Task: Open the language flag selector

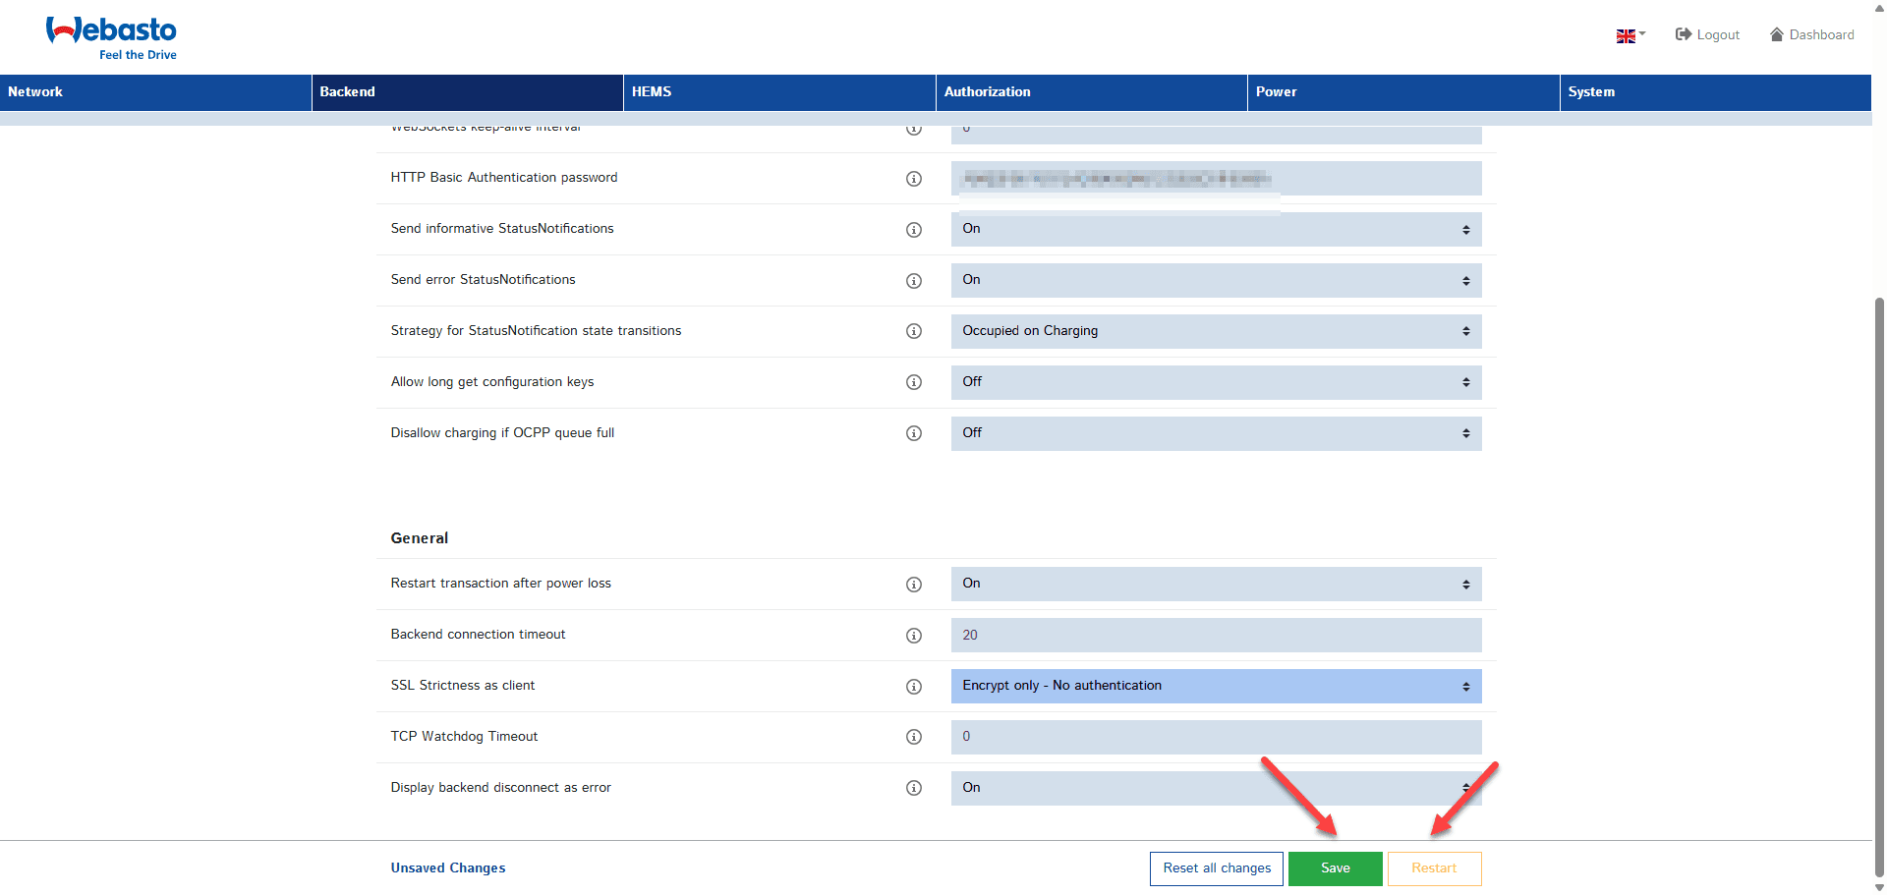Action: (1630, 35)
